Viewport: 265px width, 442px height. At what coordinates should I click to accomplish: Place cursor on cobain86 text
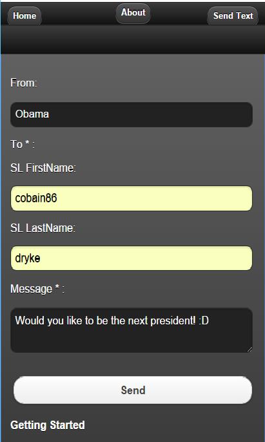(x=36, y=198)
